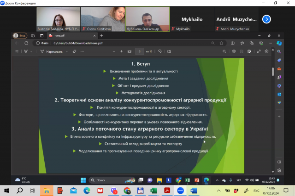Open Edge settings and more menu

click(270, 43)
